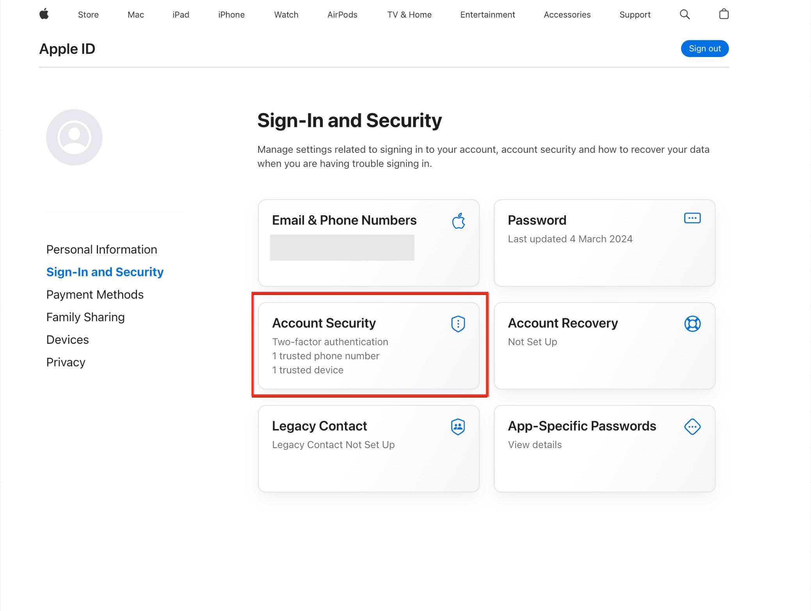
Task: Click the App-Specific Passwords View details text
Action: click(x=535, y=445)
